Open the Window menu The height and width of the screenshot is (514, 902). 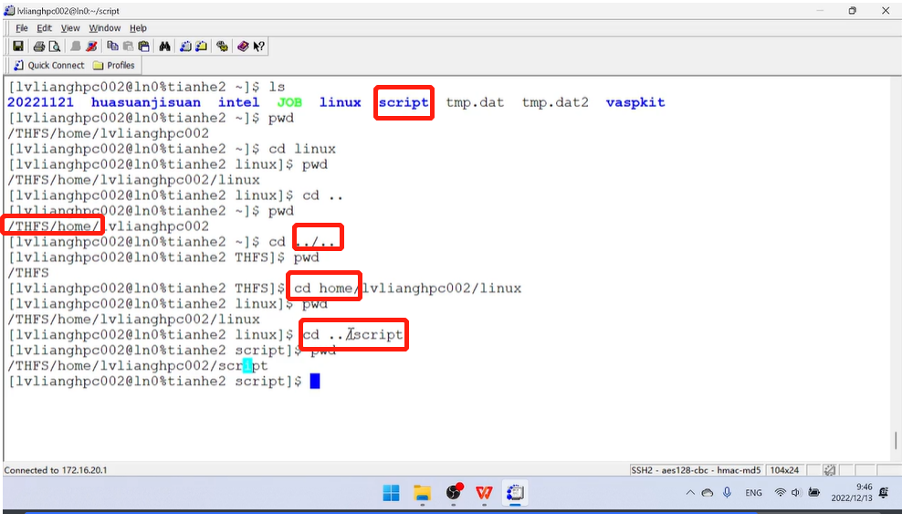pyautogui.click(x=104, y=28)
